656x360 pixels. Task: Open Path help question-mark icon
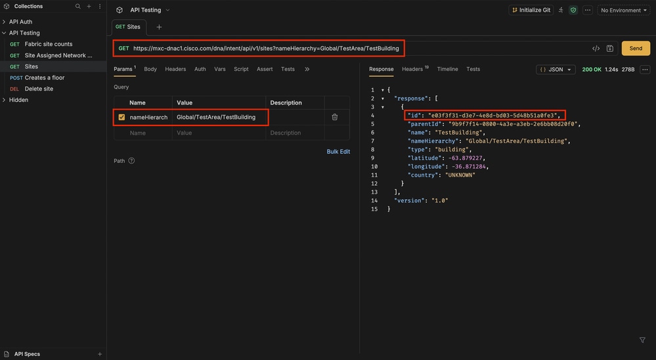131,161
